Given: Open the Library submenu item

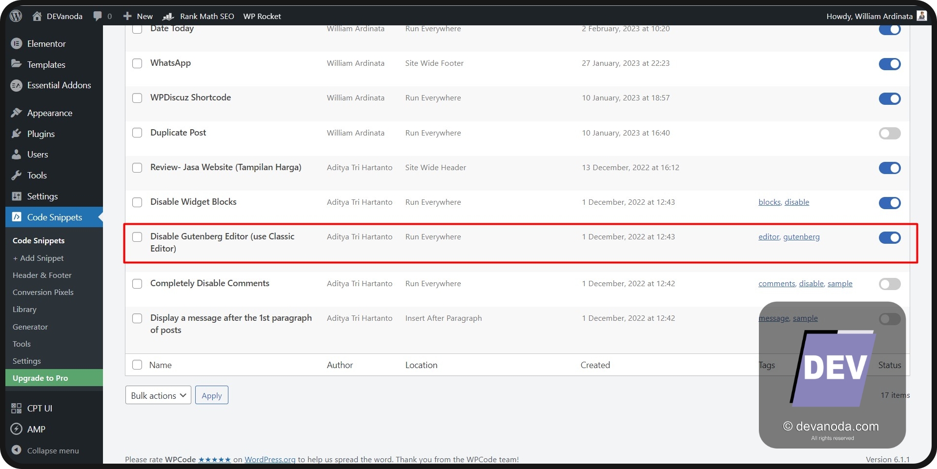Looking at the screenshot, I should [x=24, y=309].
